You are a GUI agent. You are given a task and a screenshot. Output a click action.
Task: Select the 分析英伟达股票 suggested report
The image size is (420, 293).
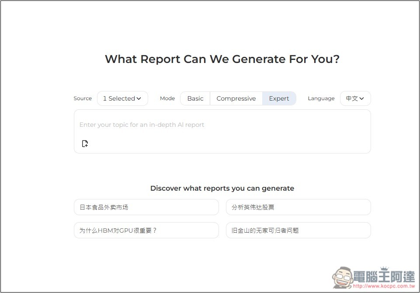tap(298, 207)
